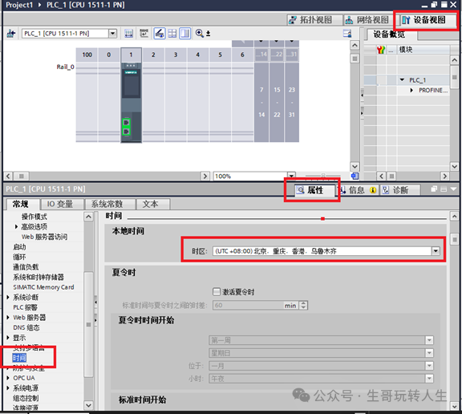Select DNS 组态 tree item
This screenshot has height=414, width=462.
26,327
